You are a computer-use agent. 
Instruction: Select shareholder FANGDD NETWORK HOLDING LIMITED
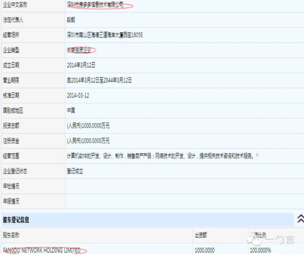42,250
